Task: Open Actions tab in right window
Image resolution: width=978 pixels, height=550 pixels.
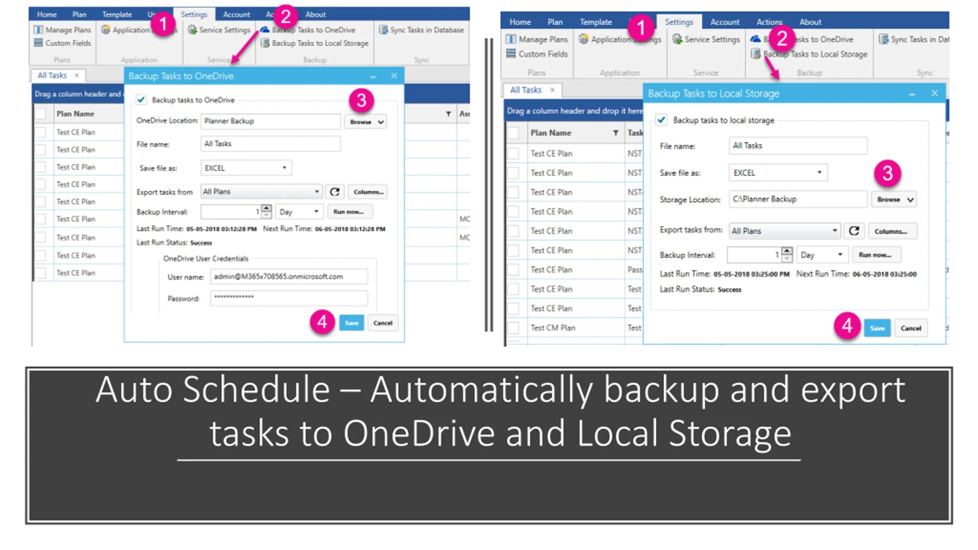Action: point(769,22)
